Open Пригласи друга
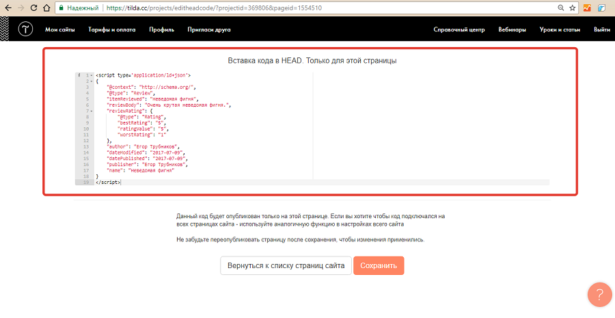This screenshot has height=318, width=615. click(209, 29)
